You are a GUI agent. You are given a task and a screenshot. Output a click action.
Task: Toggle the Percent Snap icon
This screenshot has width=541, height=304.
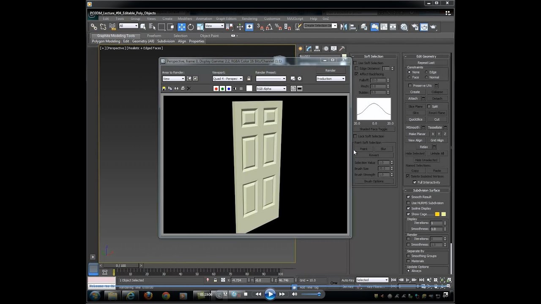click(x=278, y=27)
